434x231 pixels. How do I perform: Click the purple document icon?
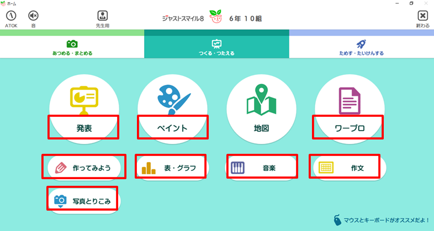pyautogui.click(x=350, y=100)
